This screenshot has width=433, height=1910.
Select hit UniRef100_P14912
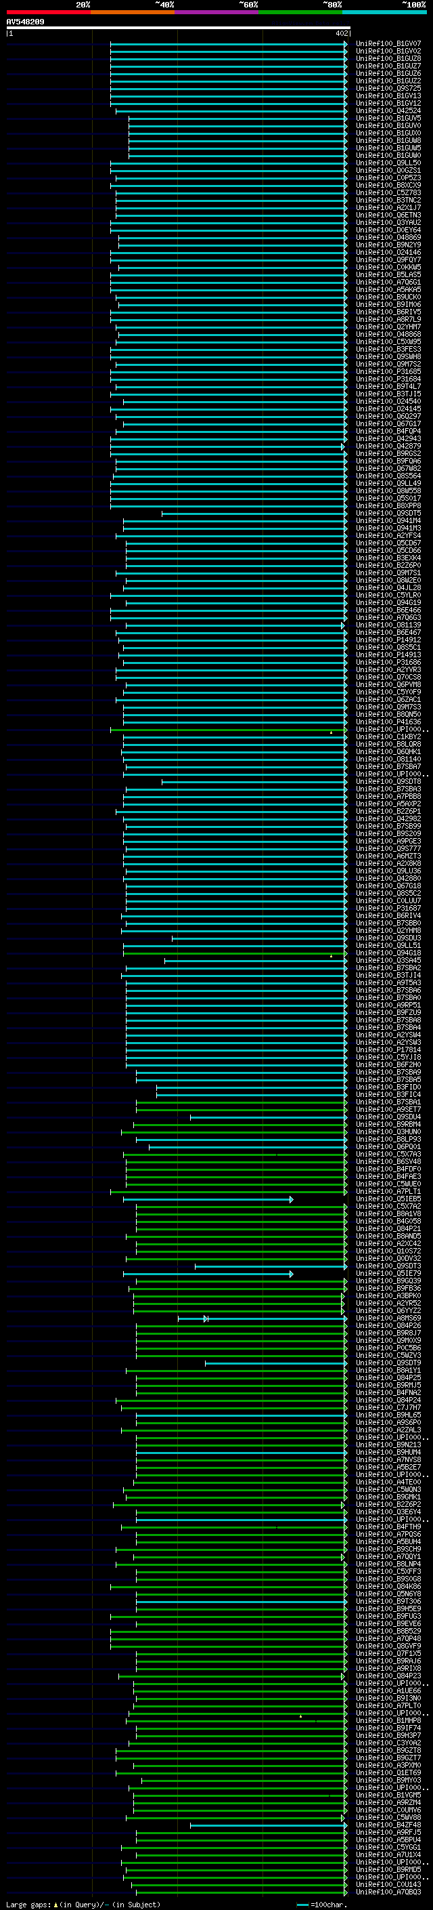point(388,640)
